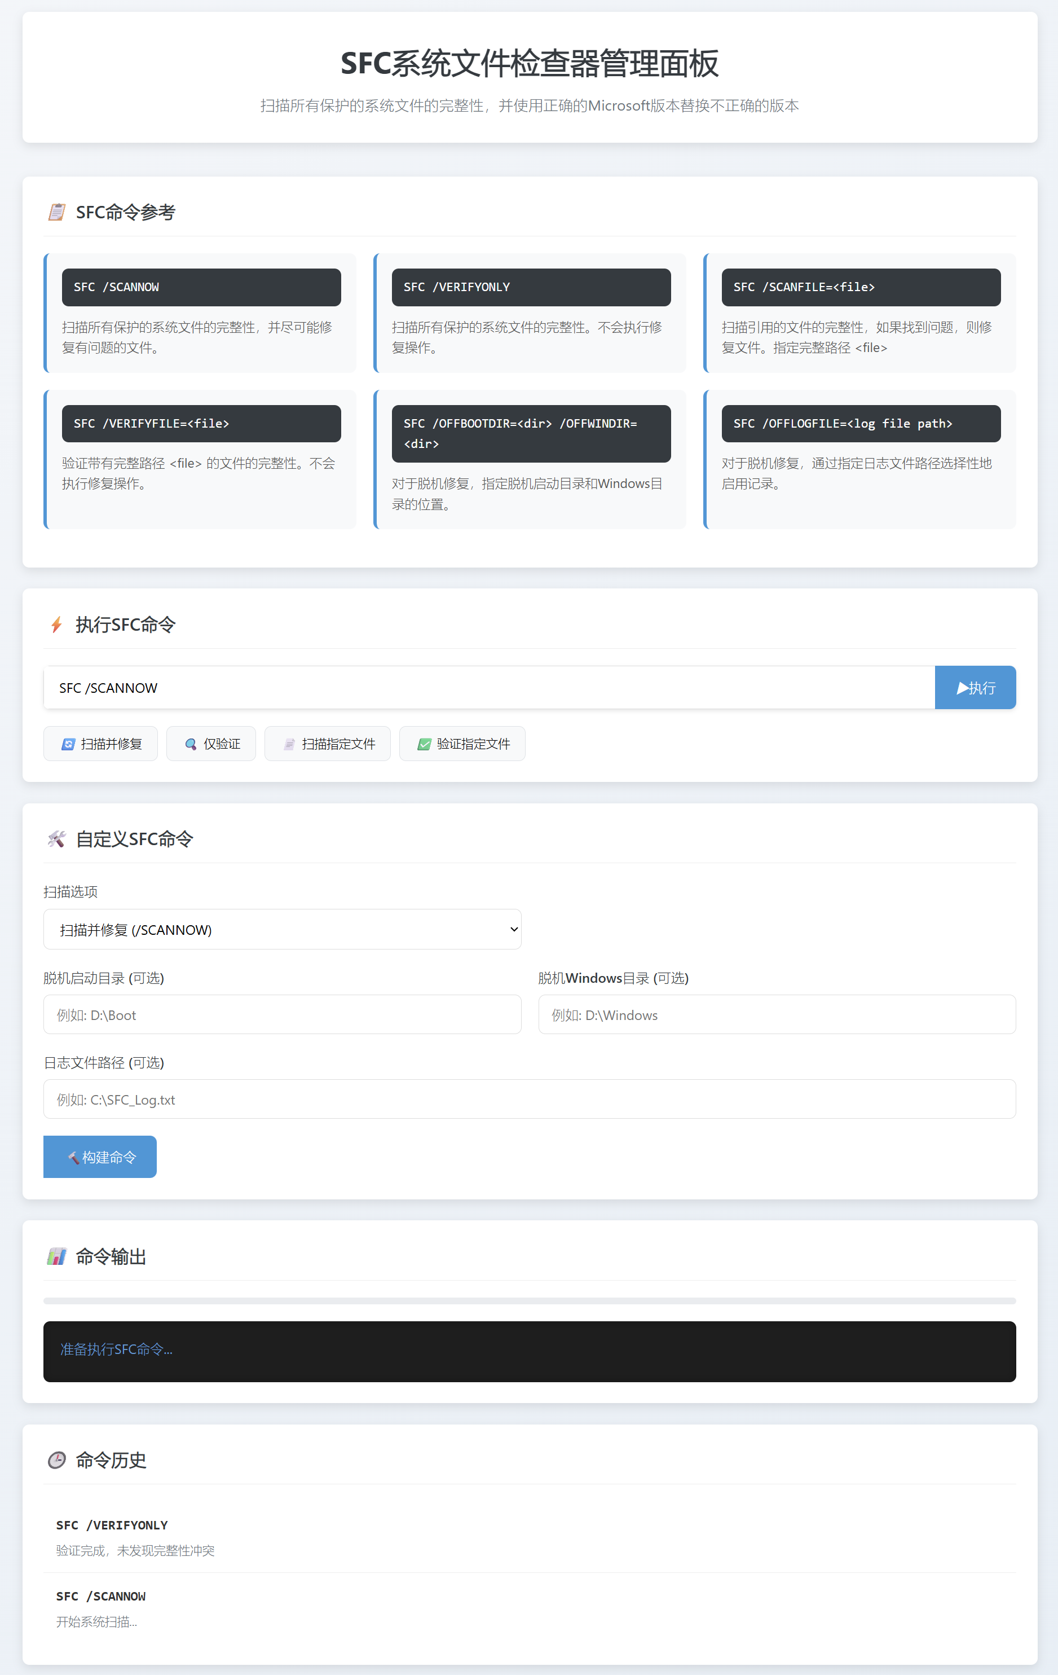Click the clipboard icon beside SFC命令参考
Image resolution: width=1058 pixels, height=1675 pixels.
(56, 212)
